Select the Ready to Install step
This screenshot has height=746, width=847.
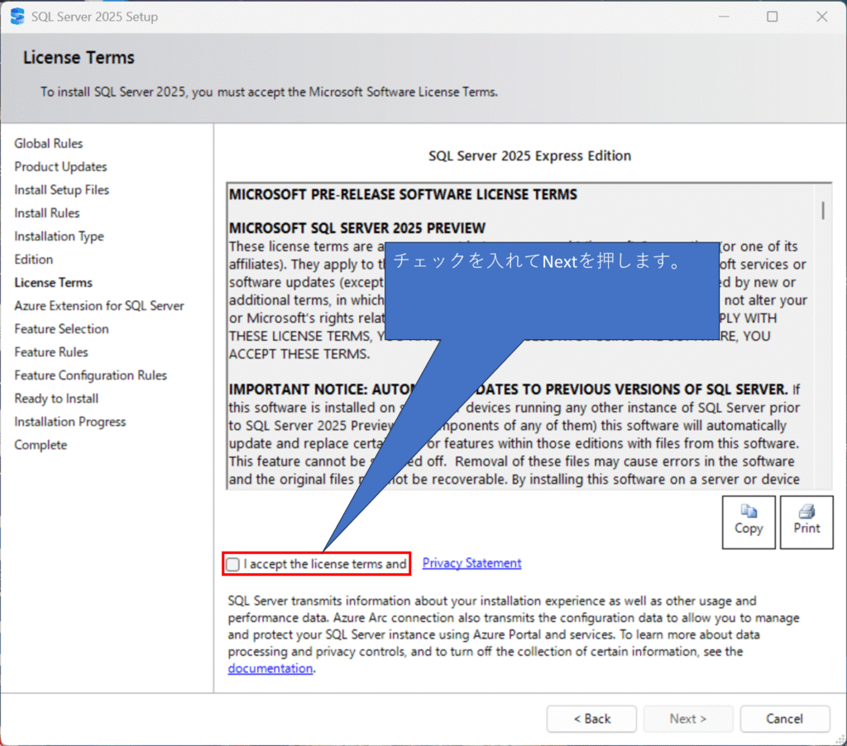point(56,399)
